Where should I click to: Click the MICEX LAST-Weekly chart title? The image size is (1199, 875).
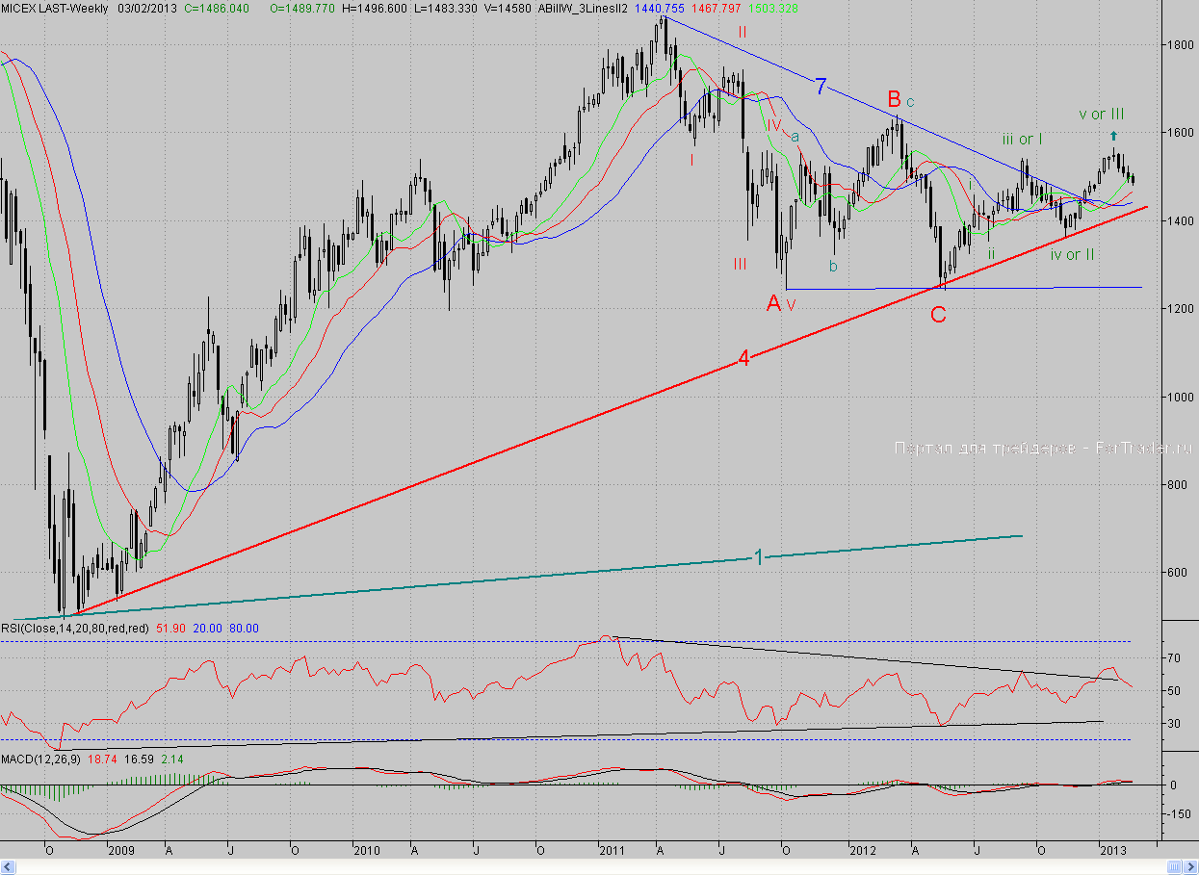point(57,8)
